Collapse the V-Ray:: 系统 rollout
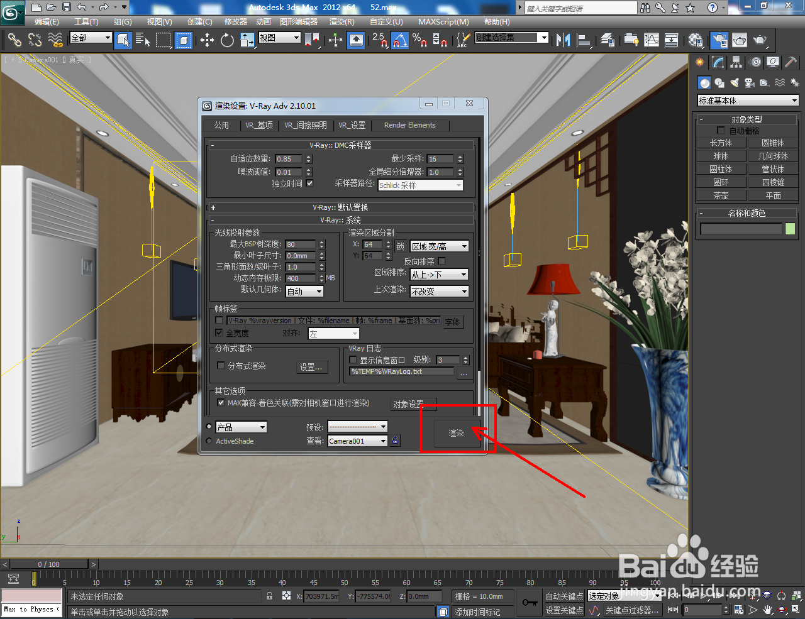The width and height of the screenshot is (805, 619). 340,221
